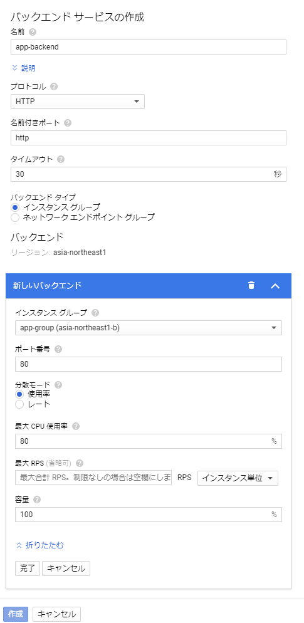
Task: Click help icon beside タイムアウト
Action: tap(61, 159)
